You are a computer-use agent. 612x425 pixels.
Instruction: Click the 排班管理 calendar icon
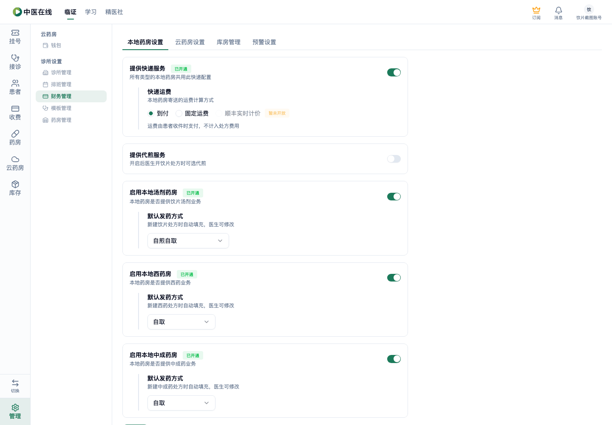45,84
